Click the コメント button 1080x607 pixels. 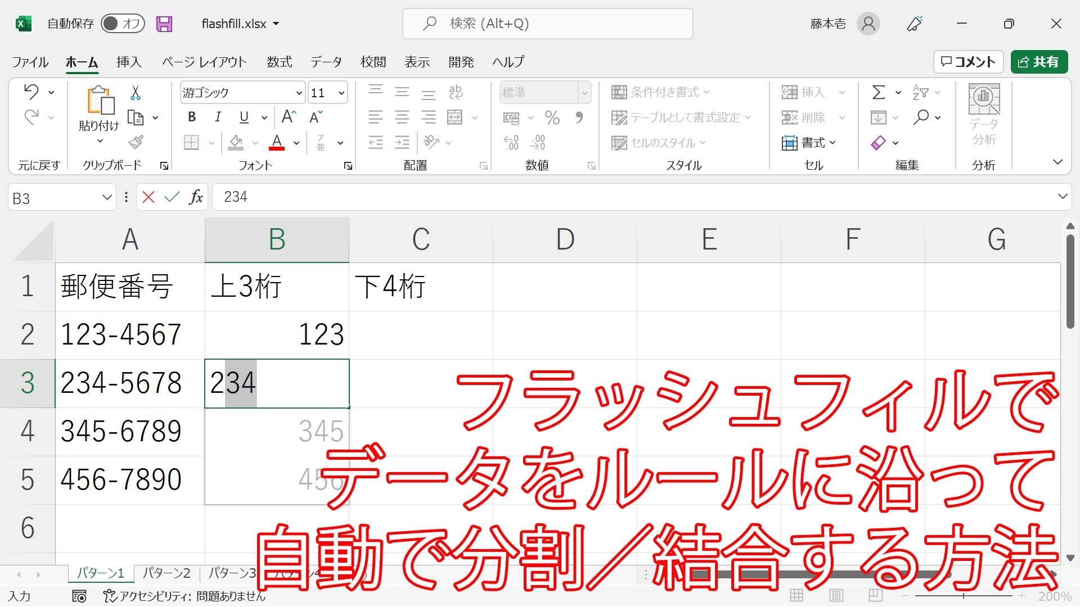click(x=968, y=62)
